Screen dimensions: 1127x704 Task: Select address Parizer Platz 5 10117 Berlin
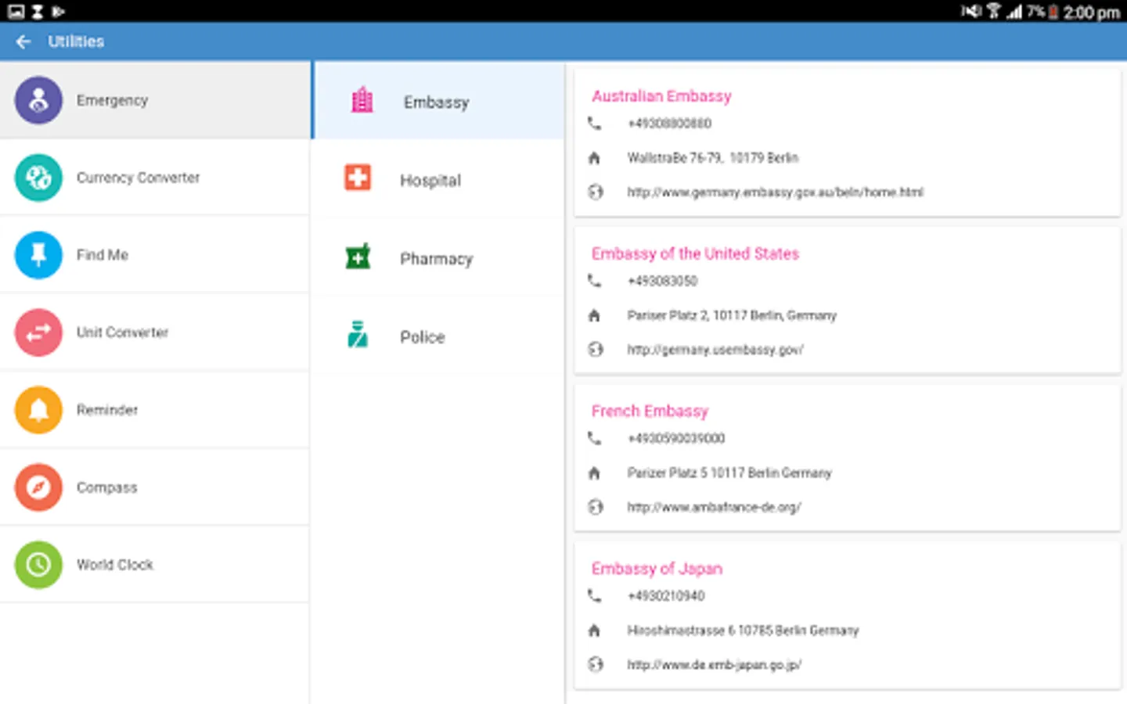[x=729, y=473]
